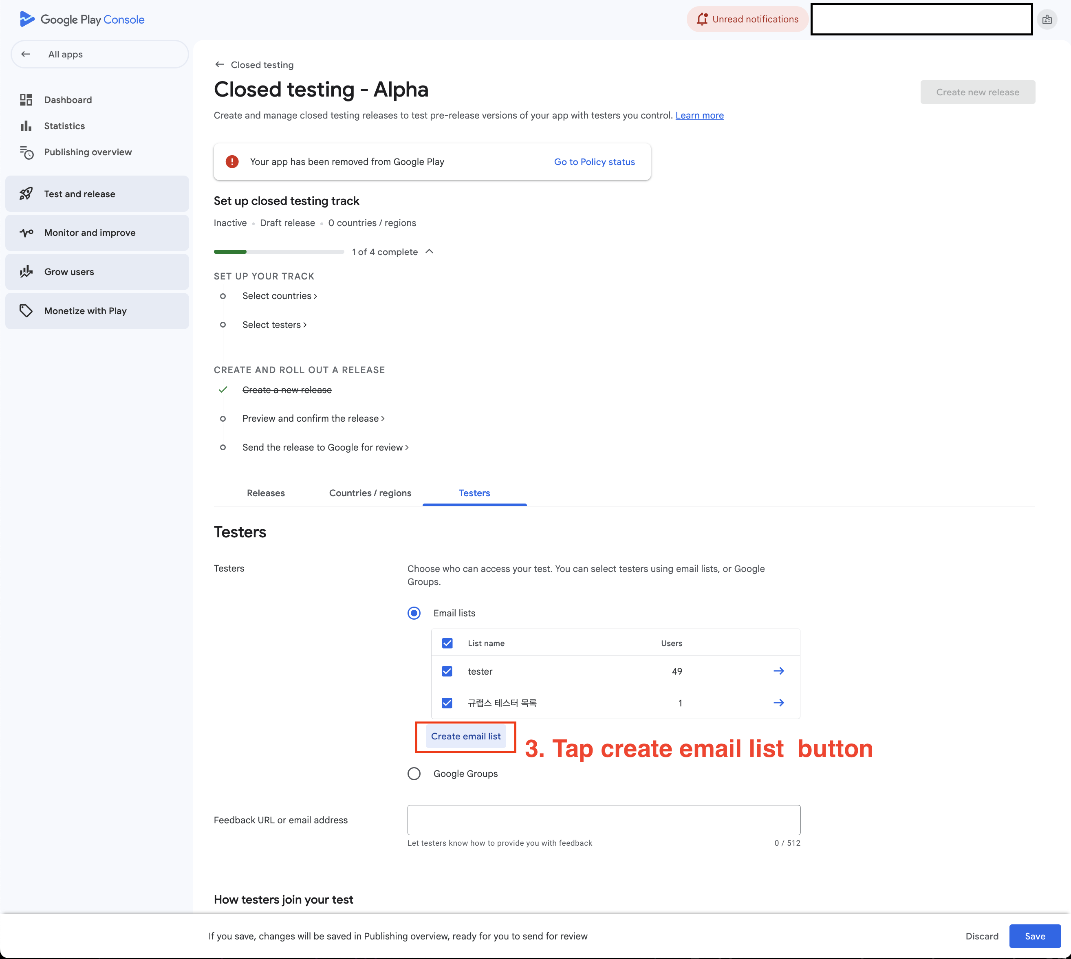The width and height of the screenshot is (1071, 959).
Task: Click the Create email list button
Action: [x=466, y=736]
